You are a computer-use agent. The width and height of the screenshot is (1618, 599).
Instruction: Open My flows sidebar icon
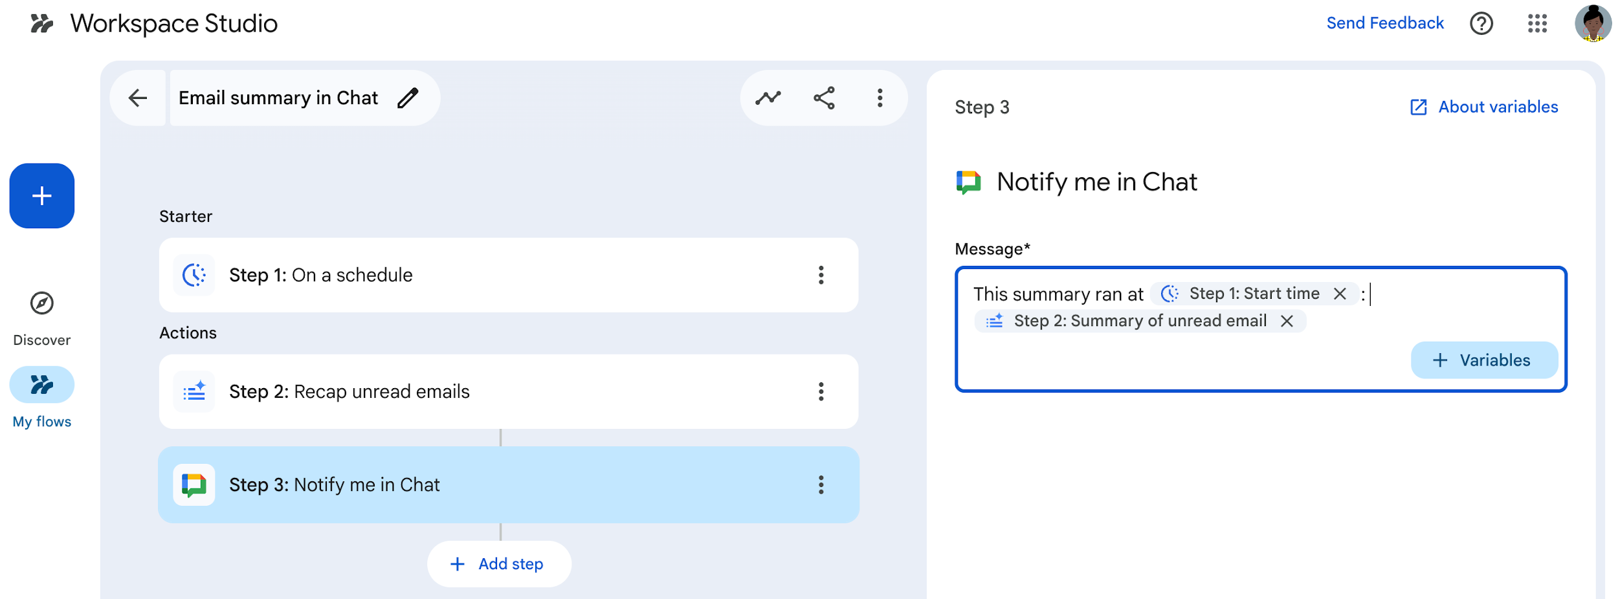[42, 385]
